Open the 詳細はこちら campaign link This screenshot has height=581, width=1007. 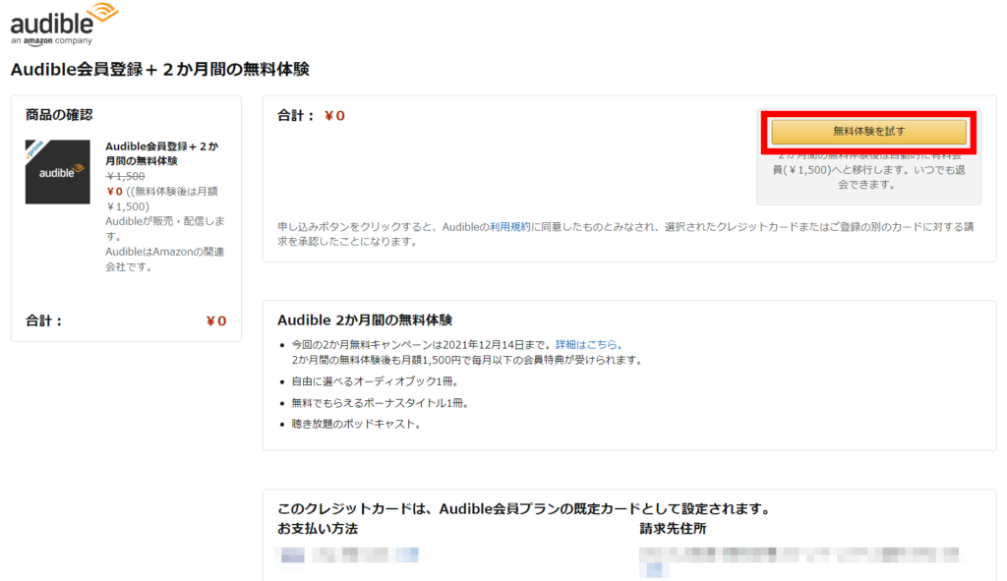pos(588,345)
